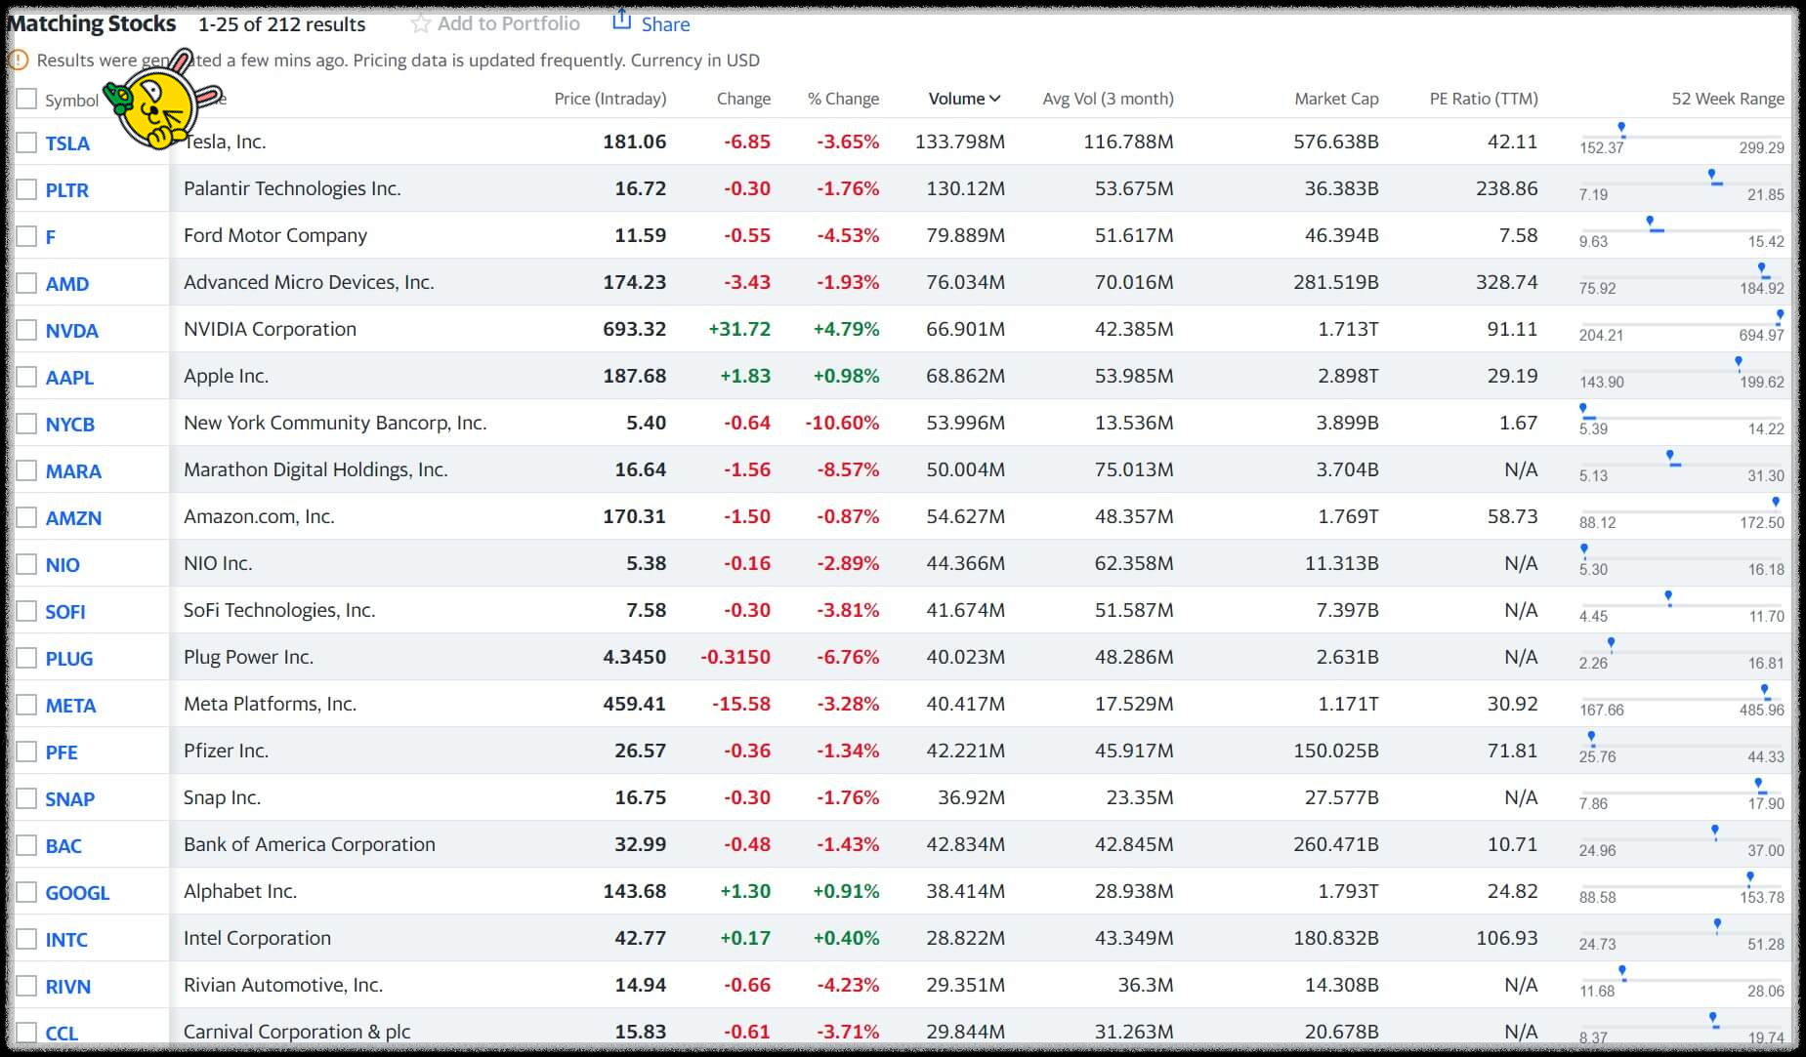Screen dimensions: 1806x1057
Task: Sort by Volume column with arrow
Action: (x=964, y=99)
